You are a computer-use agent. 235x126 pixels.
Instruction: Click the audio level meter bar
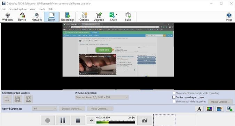[x=116, y=122]
